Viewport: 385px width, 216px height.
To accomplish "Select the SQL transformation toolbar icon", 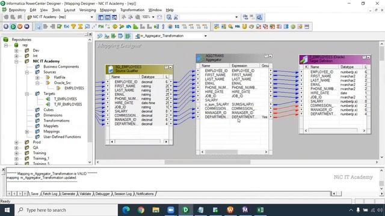I will coord(238,26).
